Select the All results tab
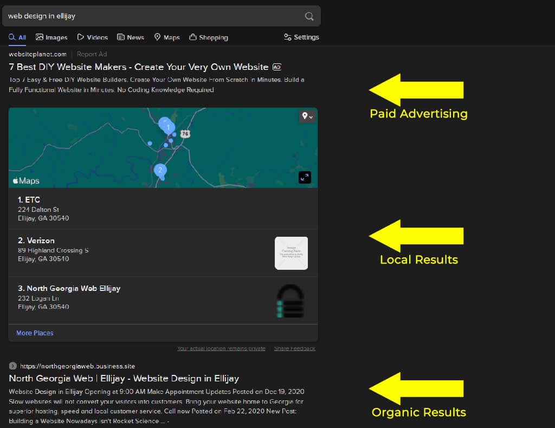 (17, 37)
